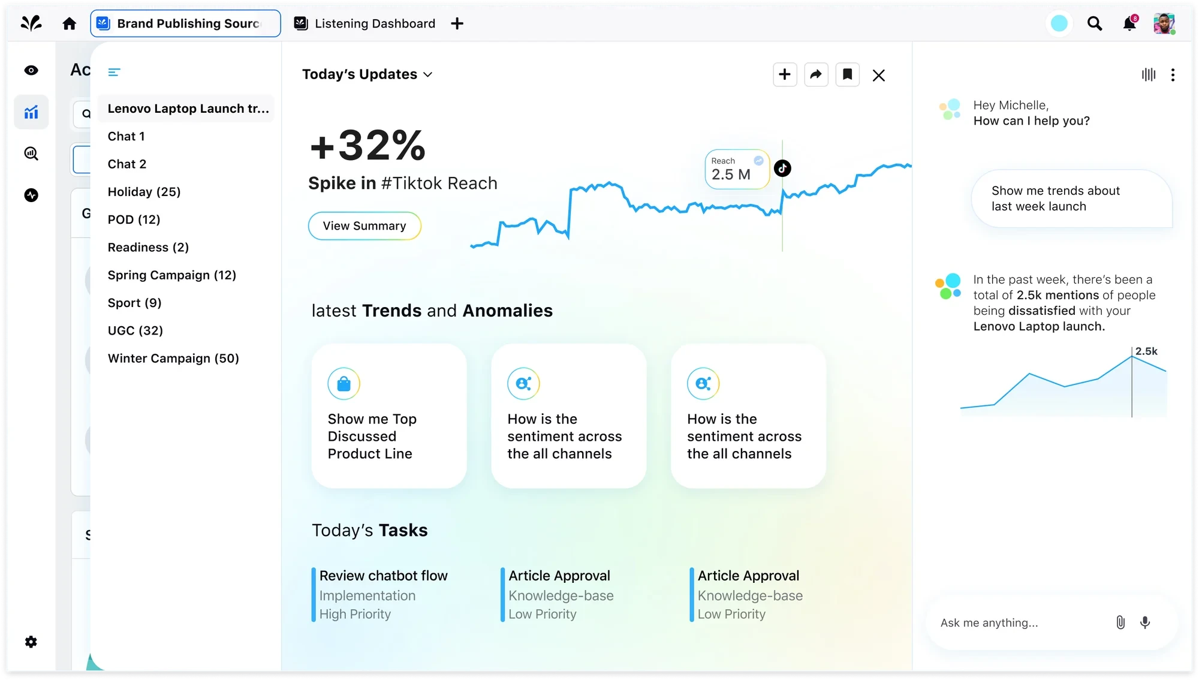Open the search magnifier in top bar
The height and width of the screenshot is (680, 1199).
(1095, 23)
